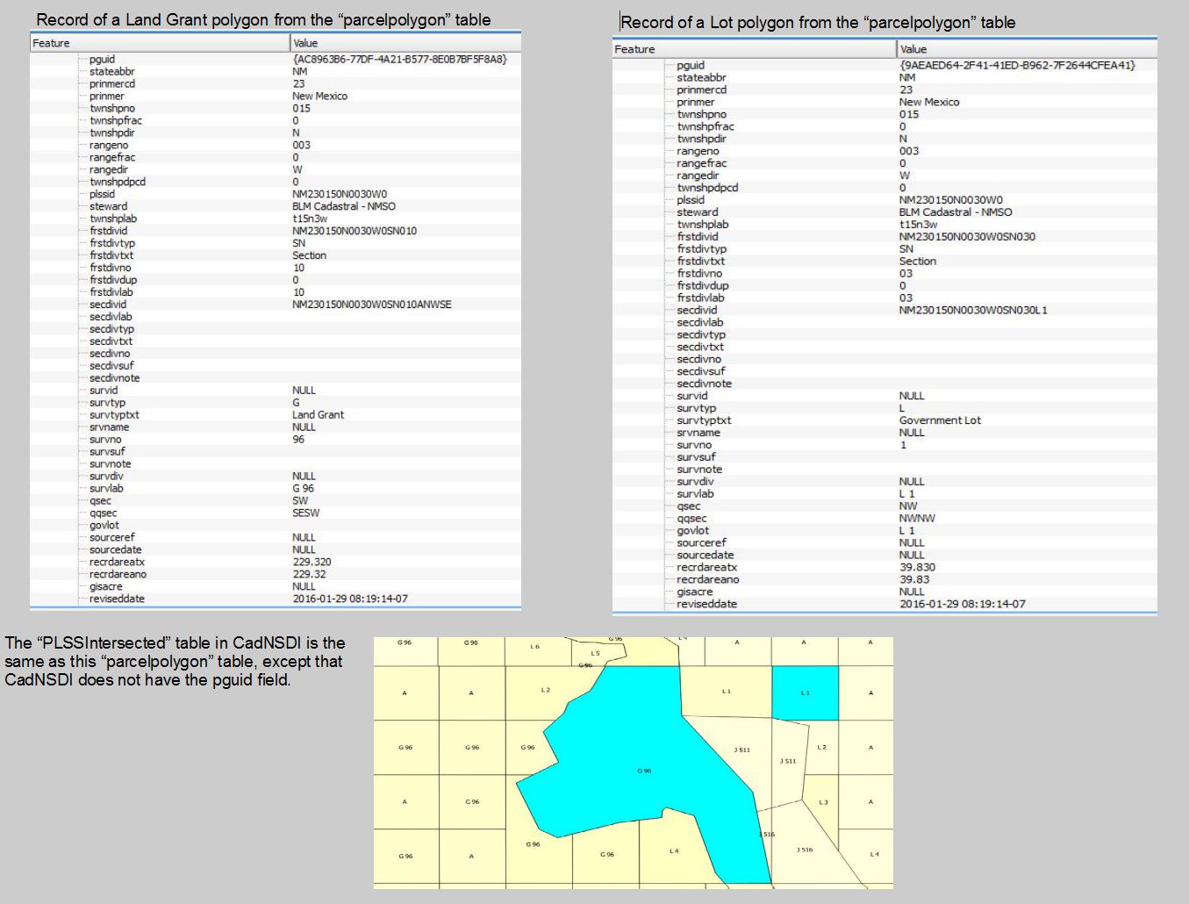Select recrdareano value 39.83
The width and height of the screenshot is (1189, 904).
[x=914, y=579]
